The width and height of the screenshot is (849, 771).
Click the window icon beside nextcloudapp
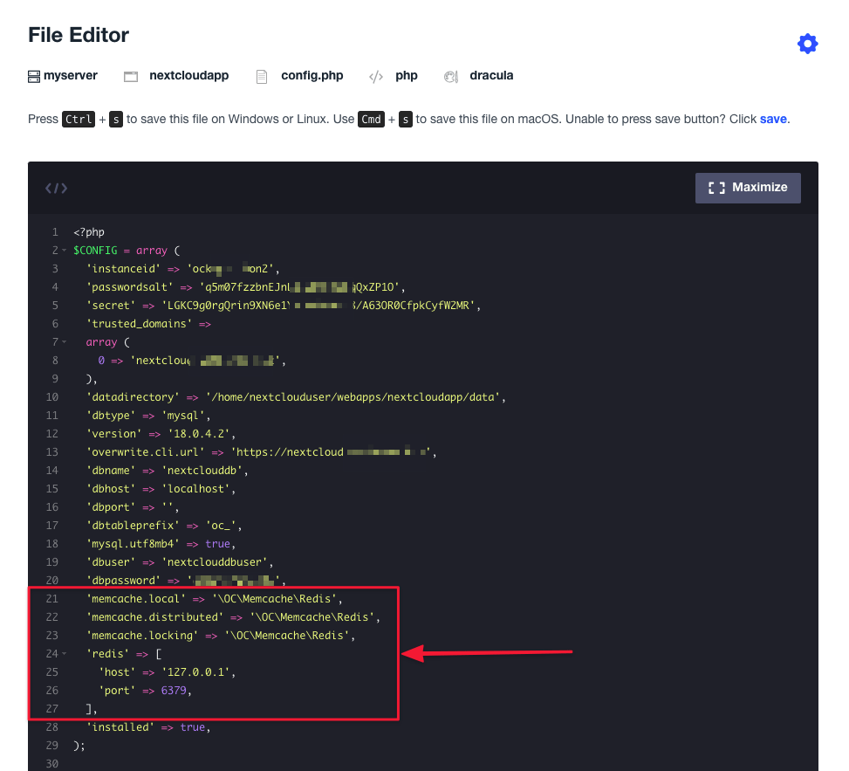(130, 76)
